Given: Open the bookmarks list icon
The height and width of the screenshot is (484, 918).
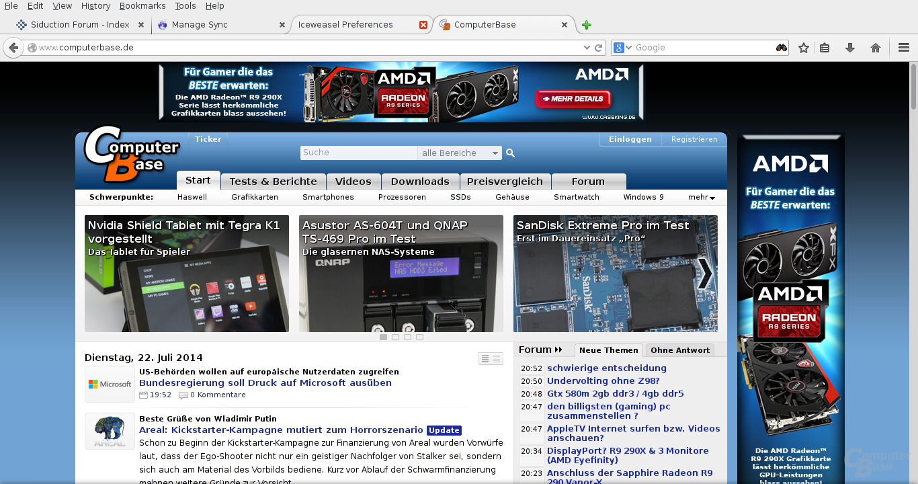Looking at the screenshot, I should point(825,48).
